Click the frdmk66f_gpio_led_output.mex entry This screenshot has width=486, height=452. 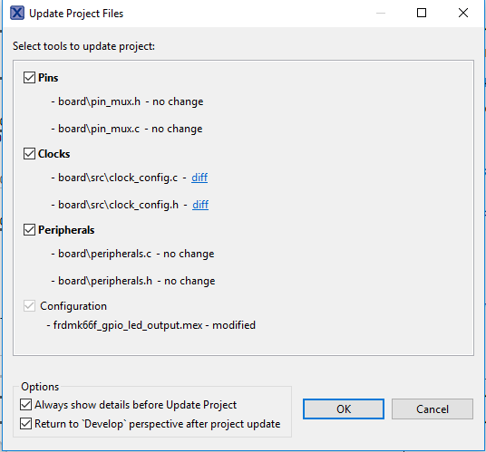click(128, 325)
